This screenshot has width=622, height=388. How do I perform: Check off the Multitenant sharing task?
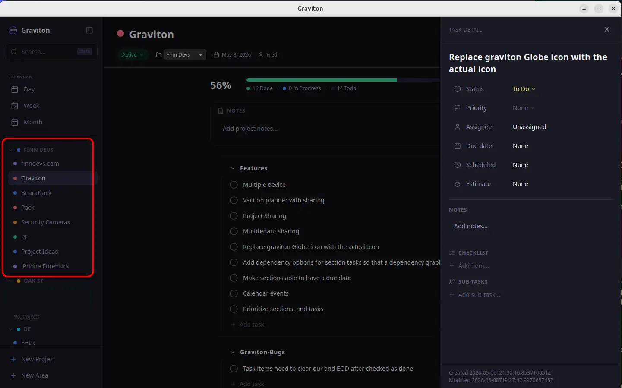pos(234,231)
